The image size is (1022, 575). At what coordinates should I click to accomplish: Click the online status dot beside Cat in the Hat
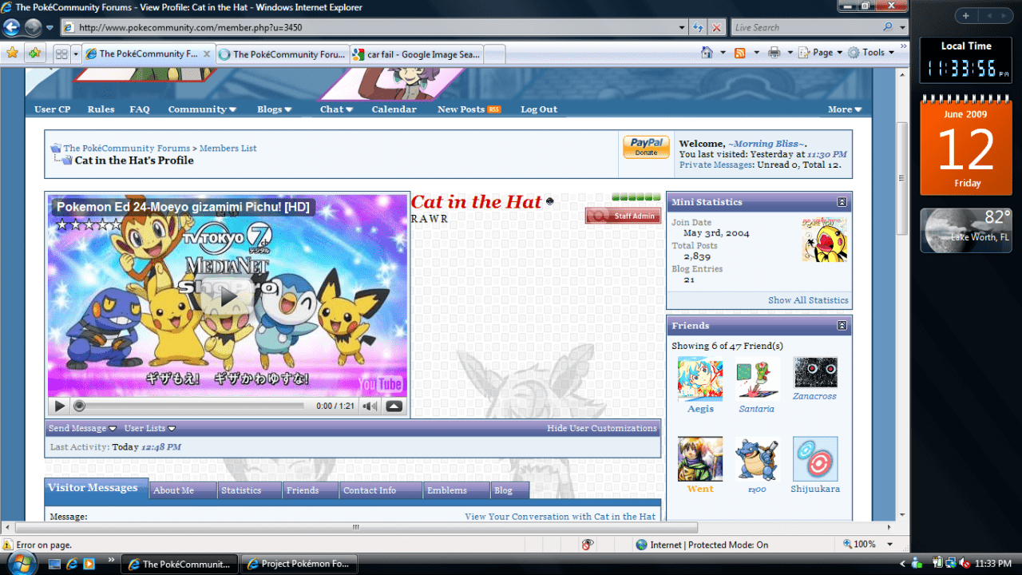[550, 202]
